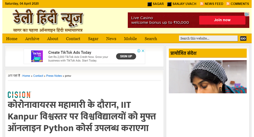Open the Archive menu item

[32, 39]
